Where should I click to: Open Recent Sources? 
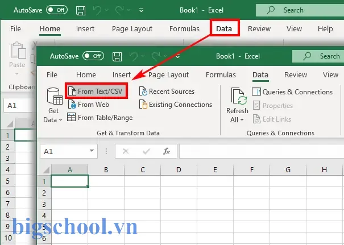click(x=167, y=92)
